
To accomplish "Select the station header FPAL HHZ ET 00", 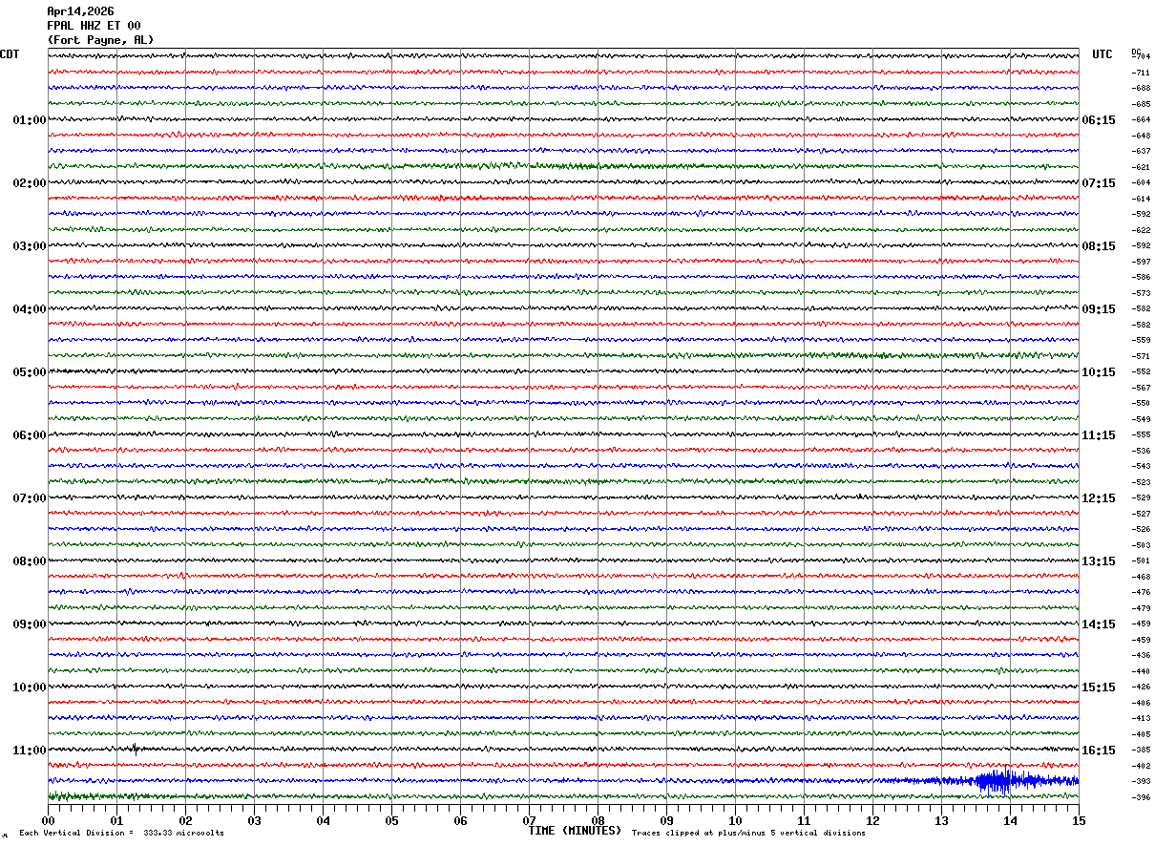I will click(x=94, y=26).
